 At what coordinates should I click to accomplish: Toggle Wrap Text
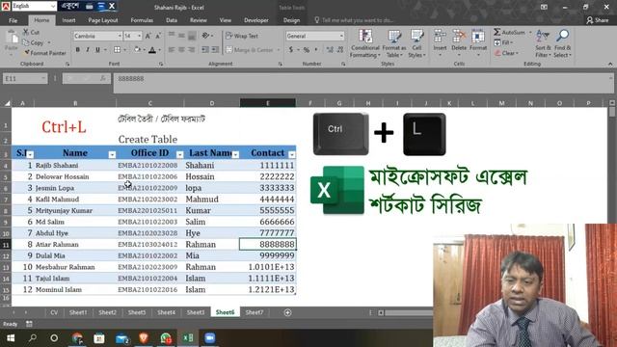pos(242,36)
